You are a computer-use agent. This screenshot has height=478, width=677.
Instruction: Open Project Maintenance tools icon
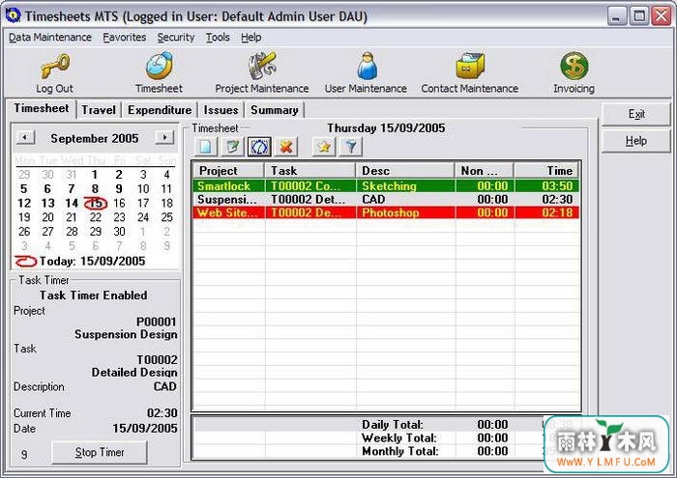pyautogui.click(x=262, y=66)
